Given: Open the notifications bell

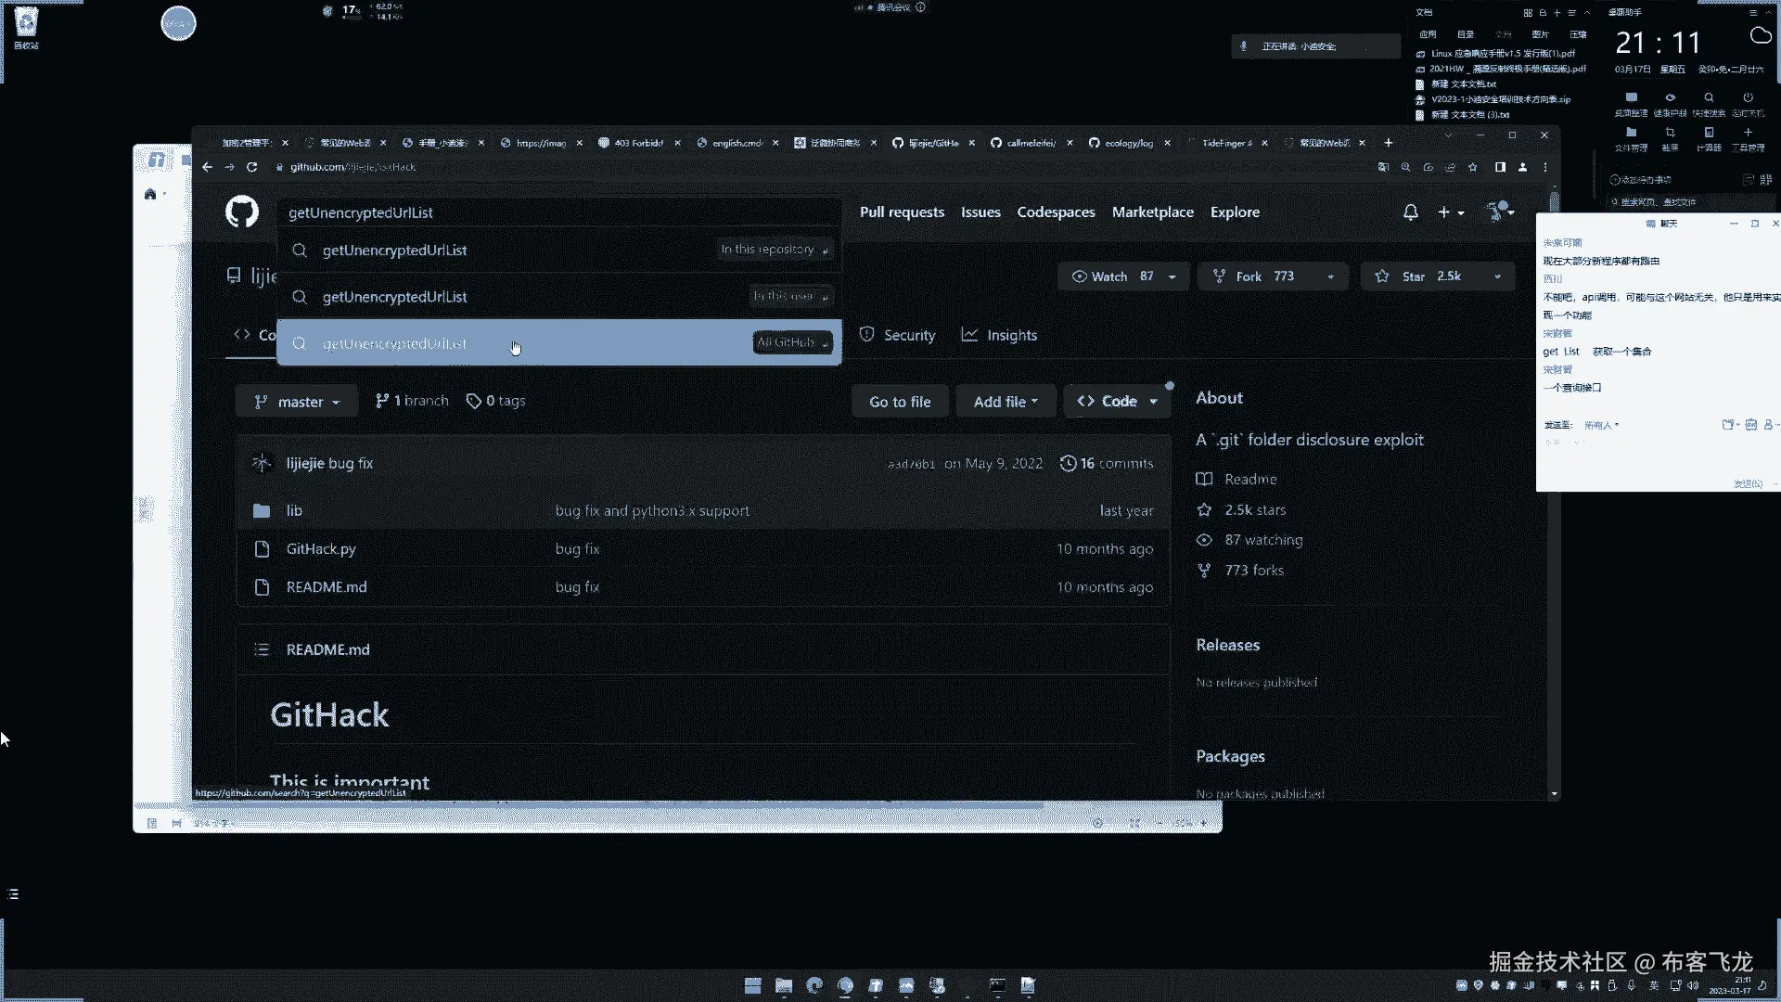Looking at the screenshot, I should [x=1410, y=212].
